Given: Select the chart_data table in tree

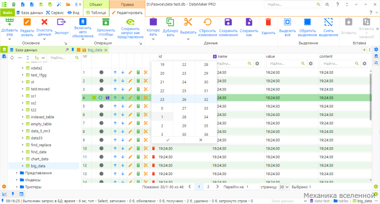Looking at the screenshot, I should [x=39, y=159].
